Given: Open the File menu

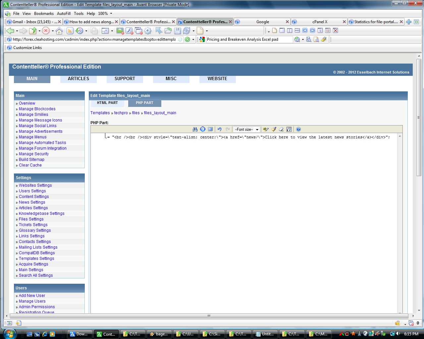Looking at the screenshot, I should [16, 14].
